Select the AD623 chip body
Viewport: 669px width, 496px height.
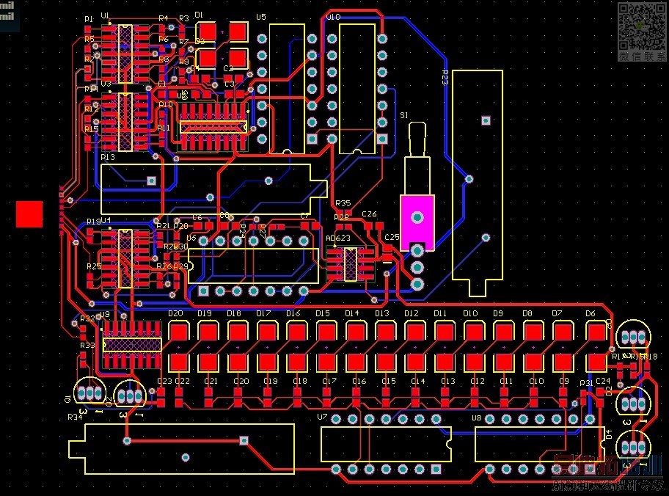(x=351, y=264)
